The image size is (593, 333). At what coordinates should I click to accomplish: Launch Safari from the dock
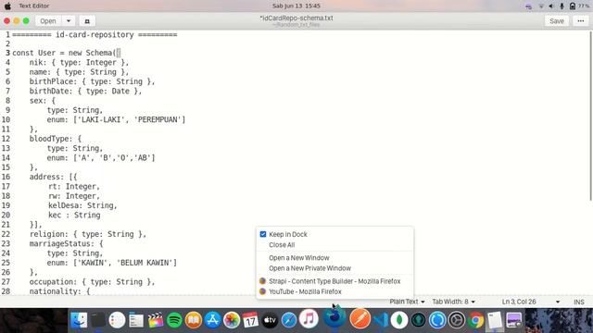pos(289,320)
